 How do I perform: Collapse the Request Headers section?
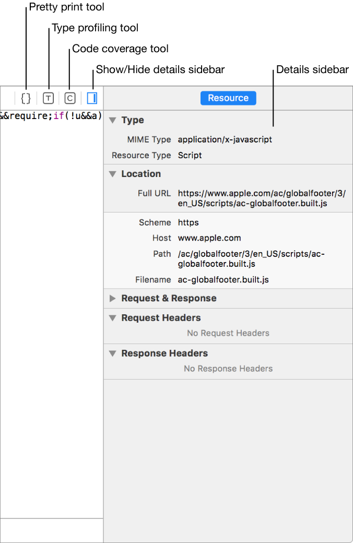112,318
